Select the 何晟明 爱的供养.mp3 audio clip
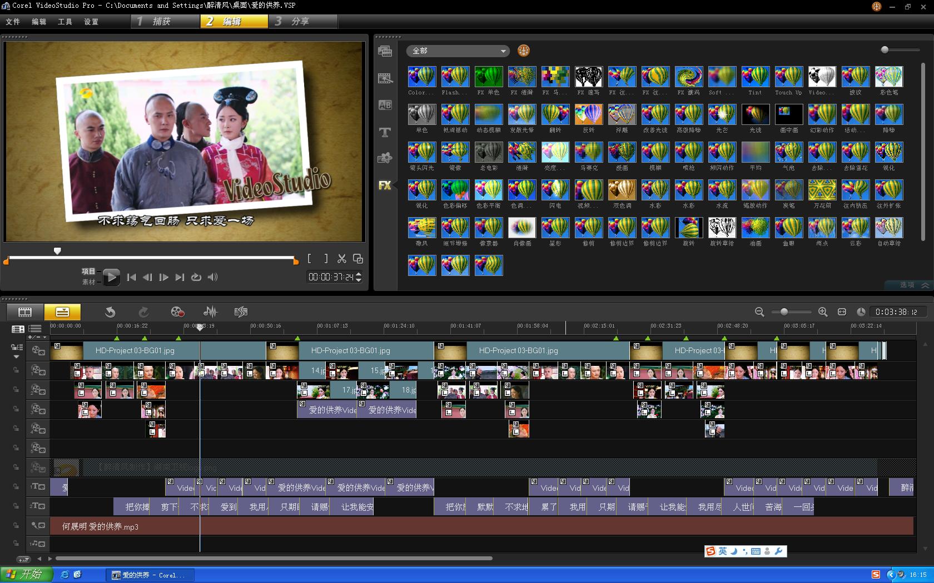934x583 pixels. [482, 526]
